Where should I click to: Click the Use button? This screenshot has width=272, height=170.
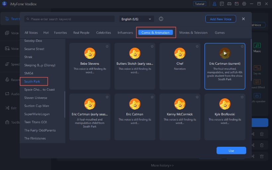231,150
